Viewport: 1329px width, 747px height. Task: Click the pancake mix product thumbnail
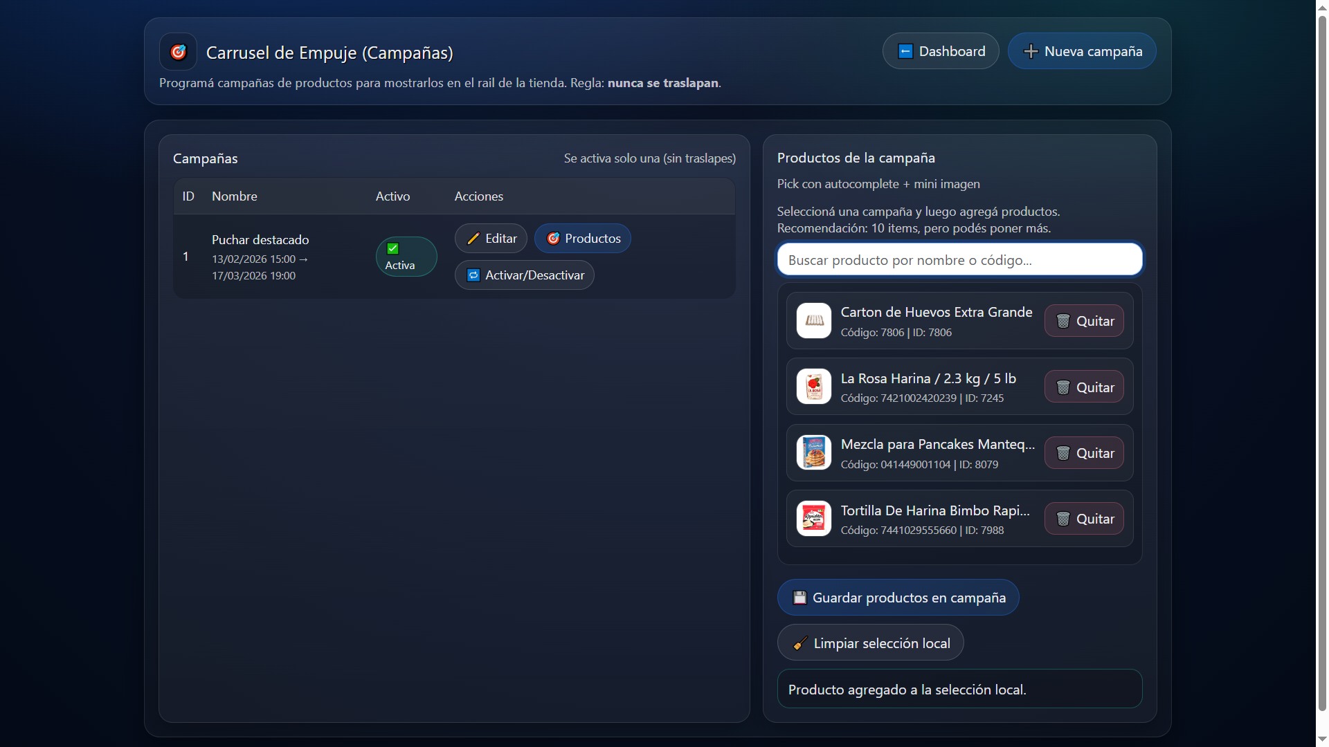point(813,453)
